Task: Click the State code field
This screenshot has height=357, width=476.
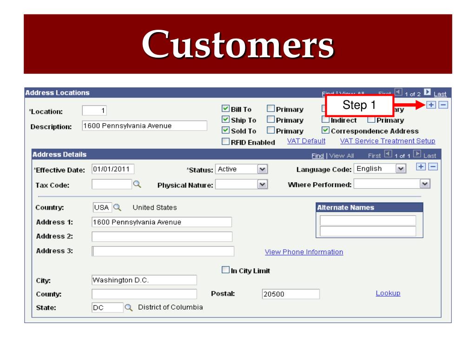Action: click(x=107, y=308)
